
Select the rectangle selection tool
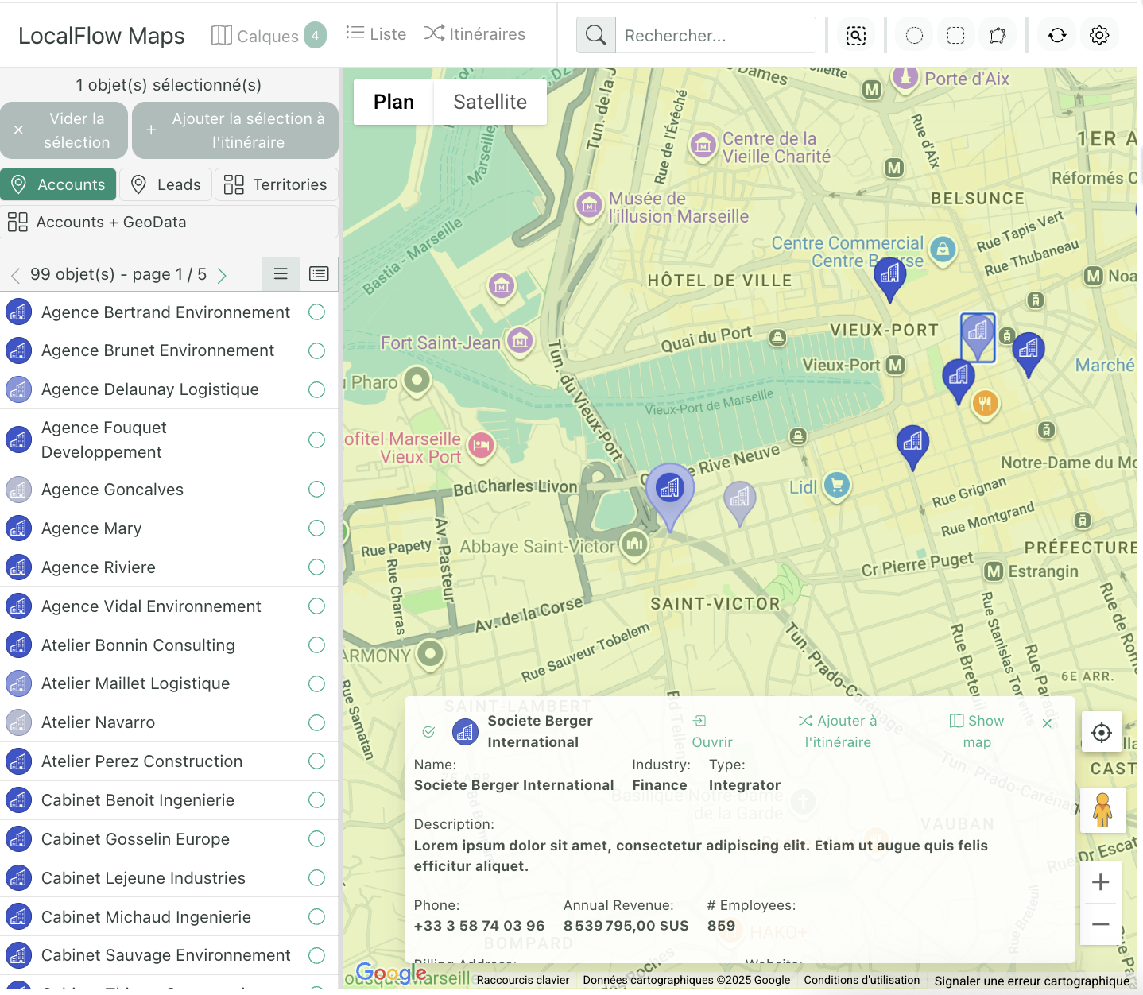[955, 36]
